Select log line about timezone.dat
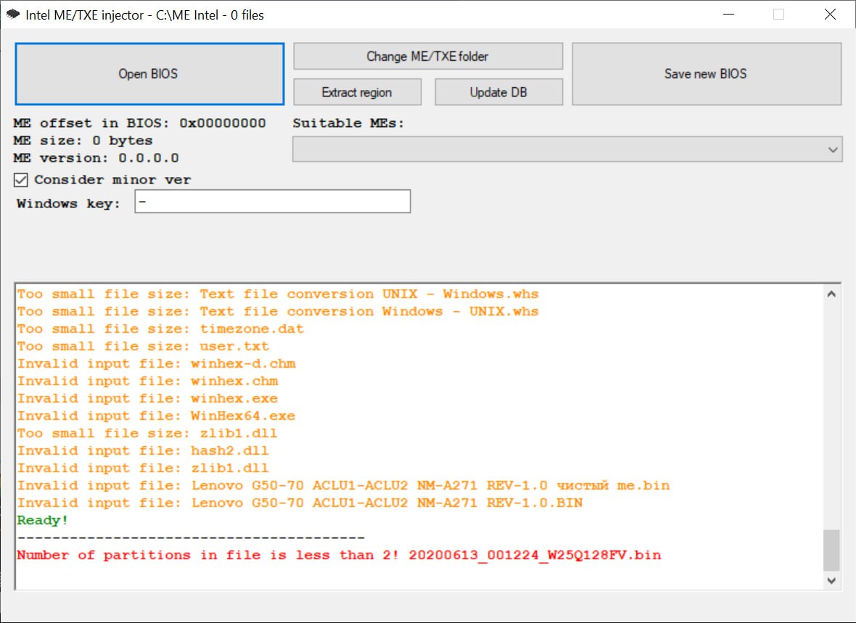The width and height of the screenshot is (856, 623). coord(160,329)
